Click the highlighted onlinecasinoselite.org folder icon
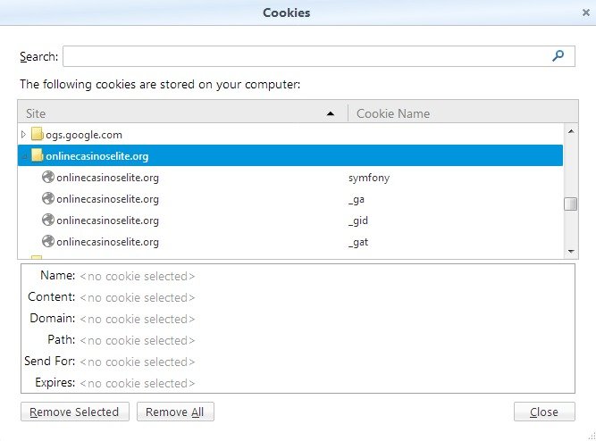This screenshot has height=441, width=596. point(37,155)
